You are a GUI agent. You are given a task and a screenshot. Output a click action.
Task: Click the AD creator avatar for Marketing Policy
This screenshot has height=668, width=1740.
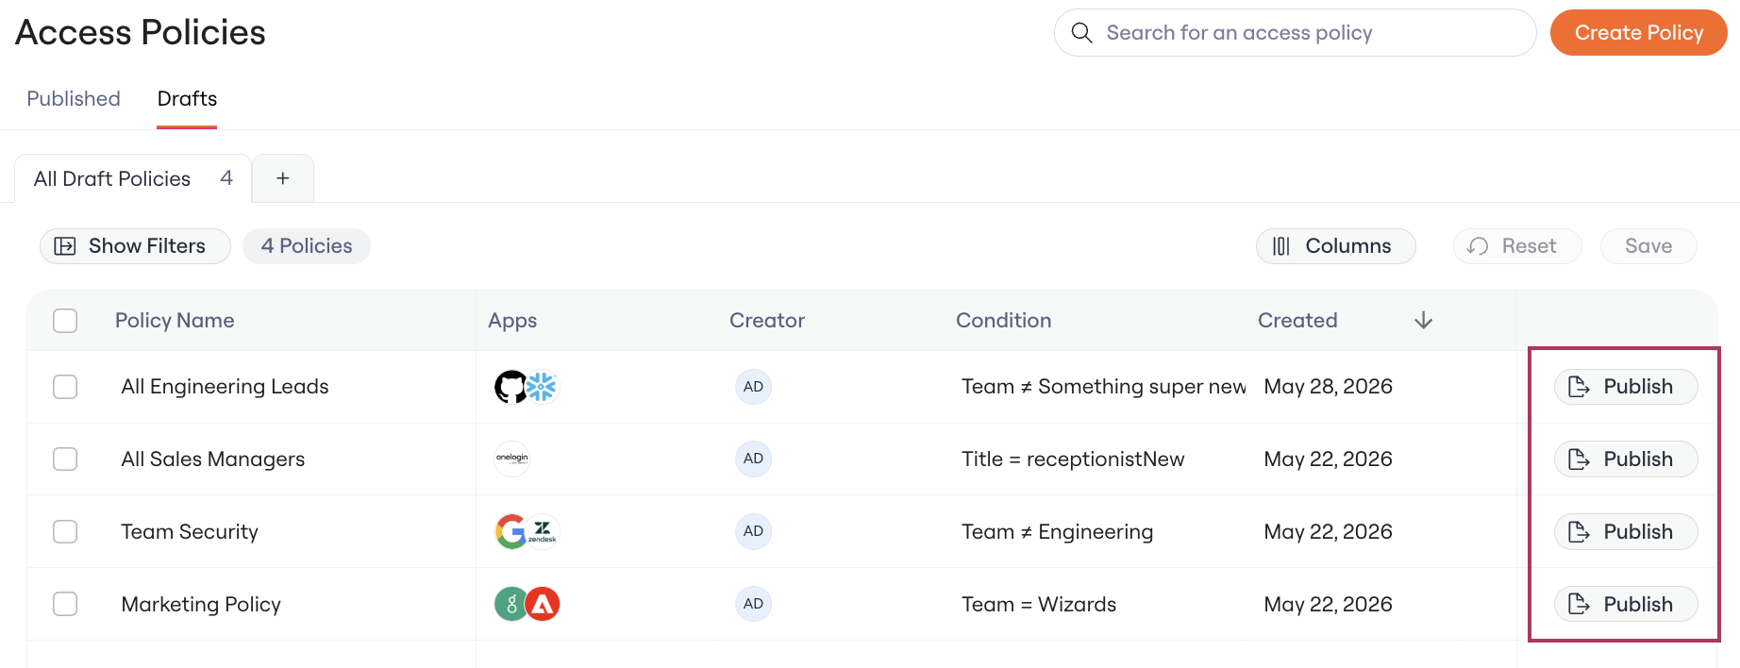click(x=753, y=604)
